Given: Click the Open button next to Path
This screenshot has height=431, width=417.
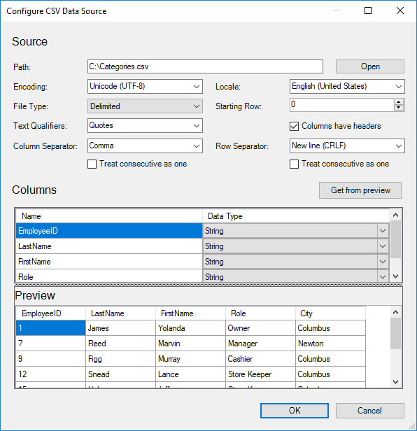Looking at the screenshot, I should tap(369, 66).
